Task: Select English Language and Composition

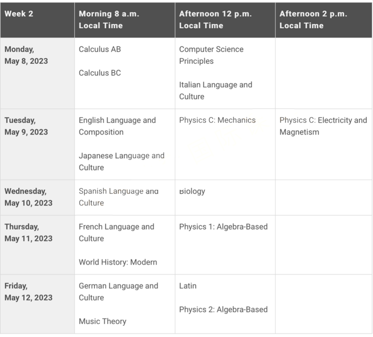Action: click(117, 126)
